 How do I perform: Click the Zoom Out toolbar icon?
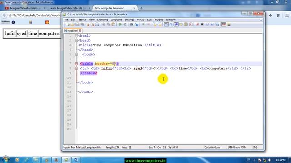click(148, 24)
